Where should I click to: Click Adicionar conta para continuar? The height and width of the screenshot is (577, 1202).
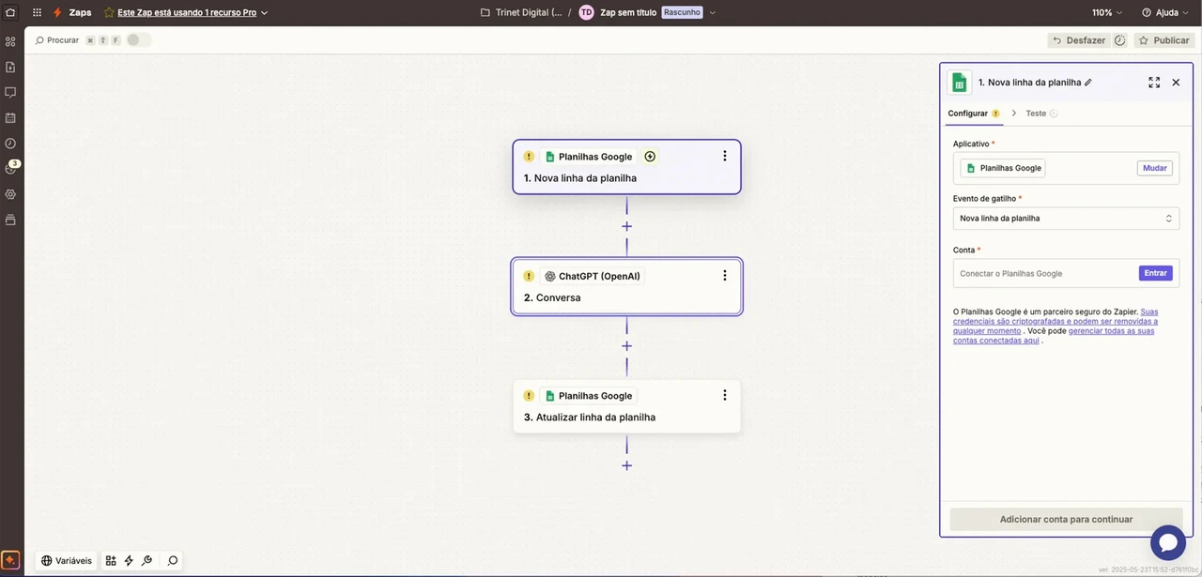coord(1066,519)
